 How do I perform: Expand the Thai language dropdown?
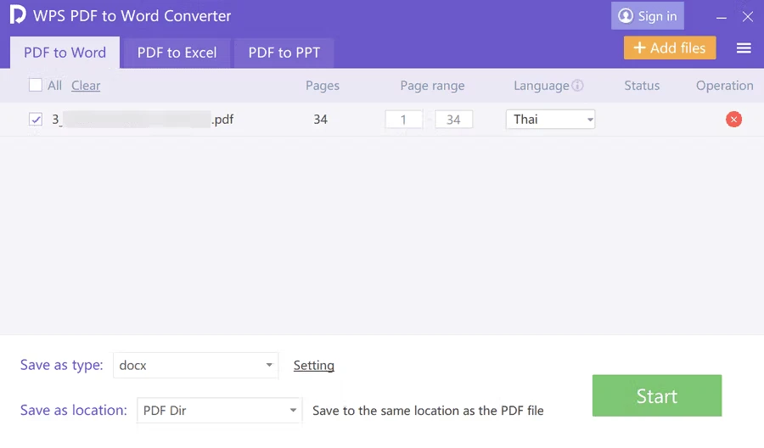pos(550,120)
